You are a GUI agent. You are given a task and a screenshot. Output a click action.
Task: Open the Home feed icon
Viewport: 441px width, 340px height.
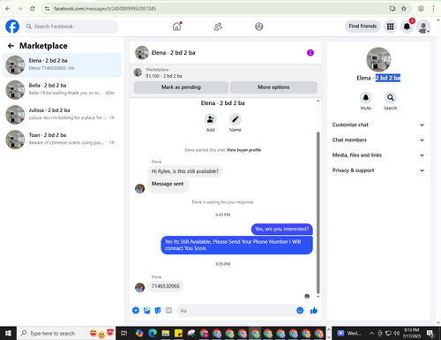click(x=176, y=26)
